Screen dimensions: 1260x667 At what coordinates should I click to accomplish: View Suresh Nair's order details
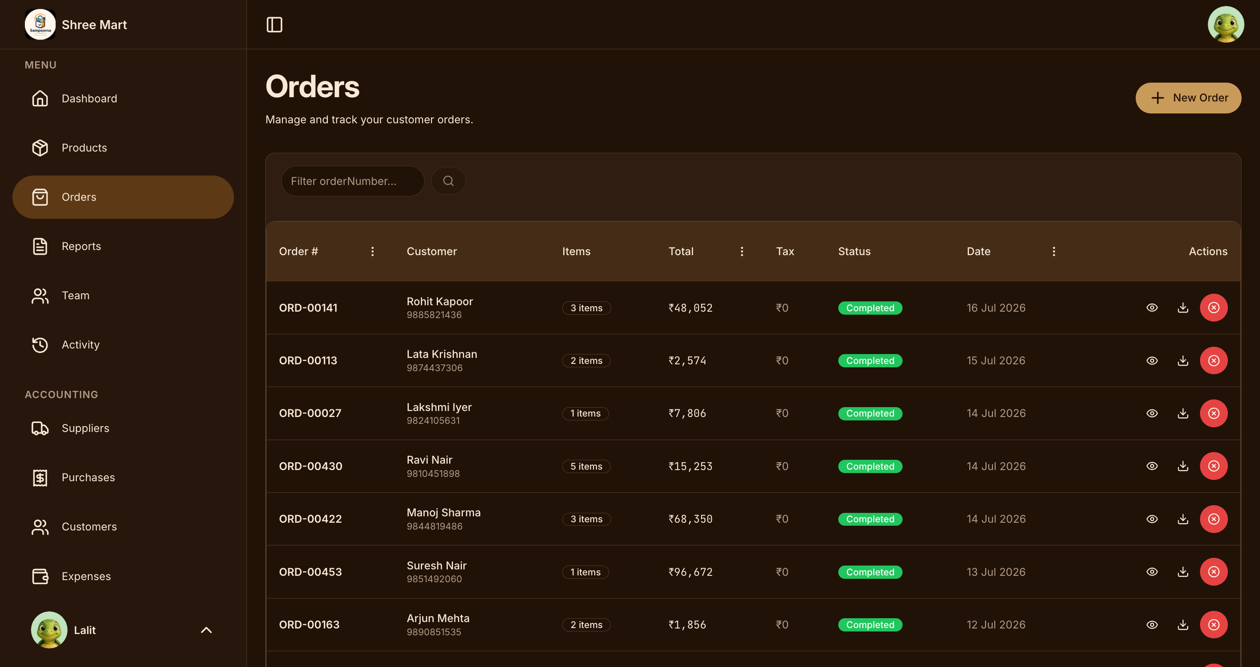tap(1152, 572)
